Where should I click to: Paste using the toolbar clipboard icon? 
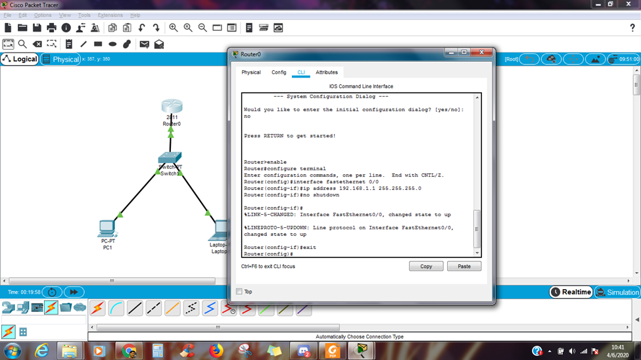pyautogui.click(x=127, y=28)
